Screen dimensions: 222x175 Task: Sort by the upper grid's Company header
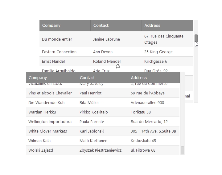65,26
